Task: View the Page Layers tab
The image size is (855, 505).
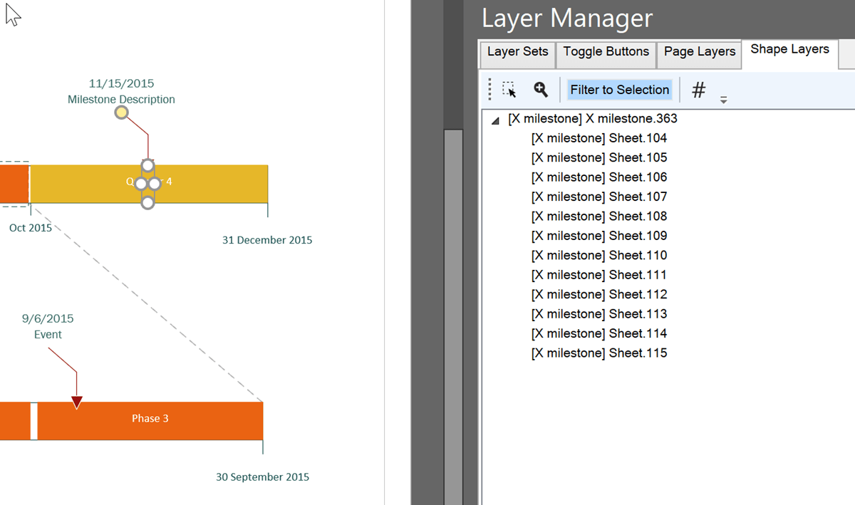Action: tap(699, 51)
